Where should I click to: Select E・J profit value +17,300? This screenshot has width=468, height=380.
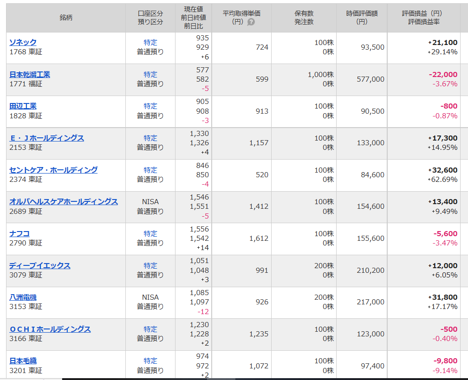pyautogui.click(x=442, y=138)
